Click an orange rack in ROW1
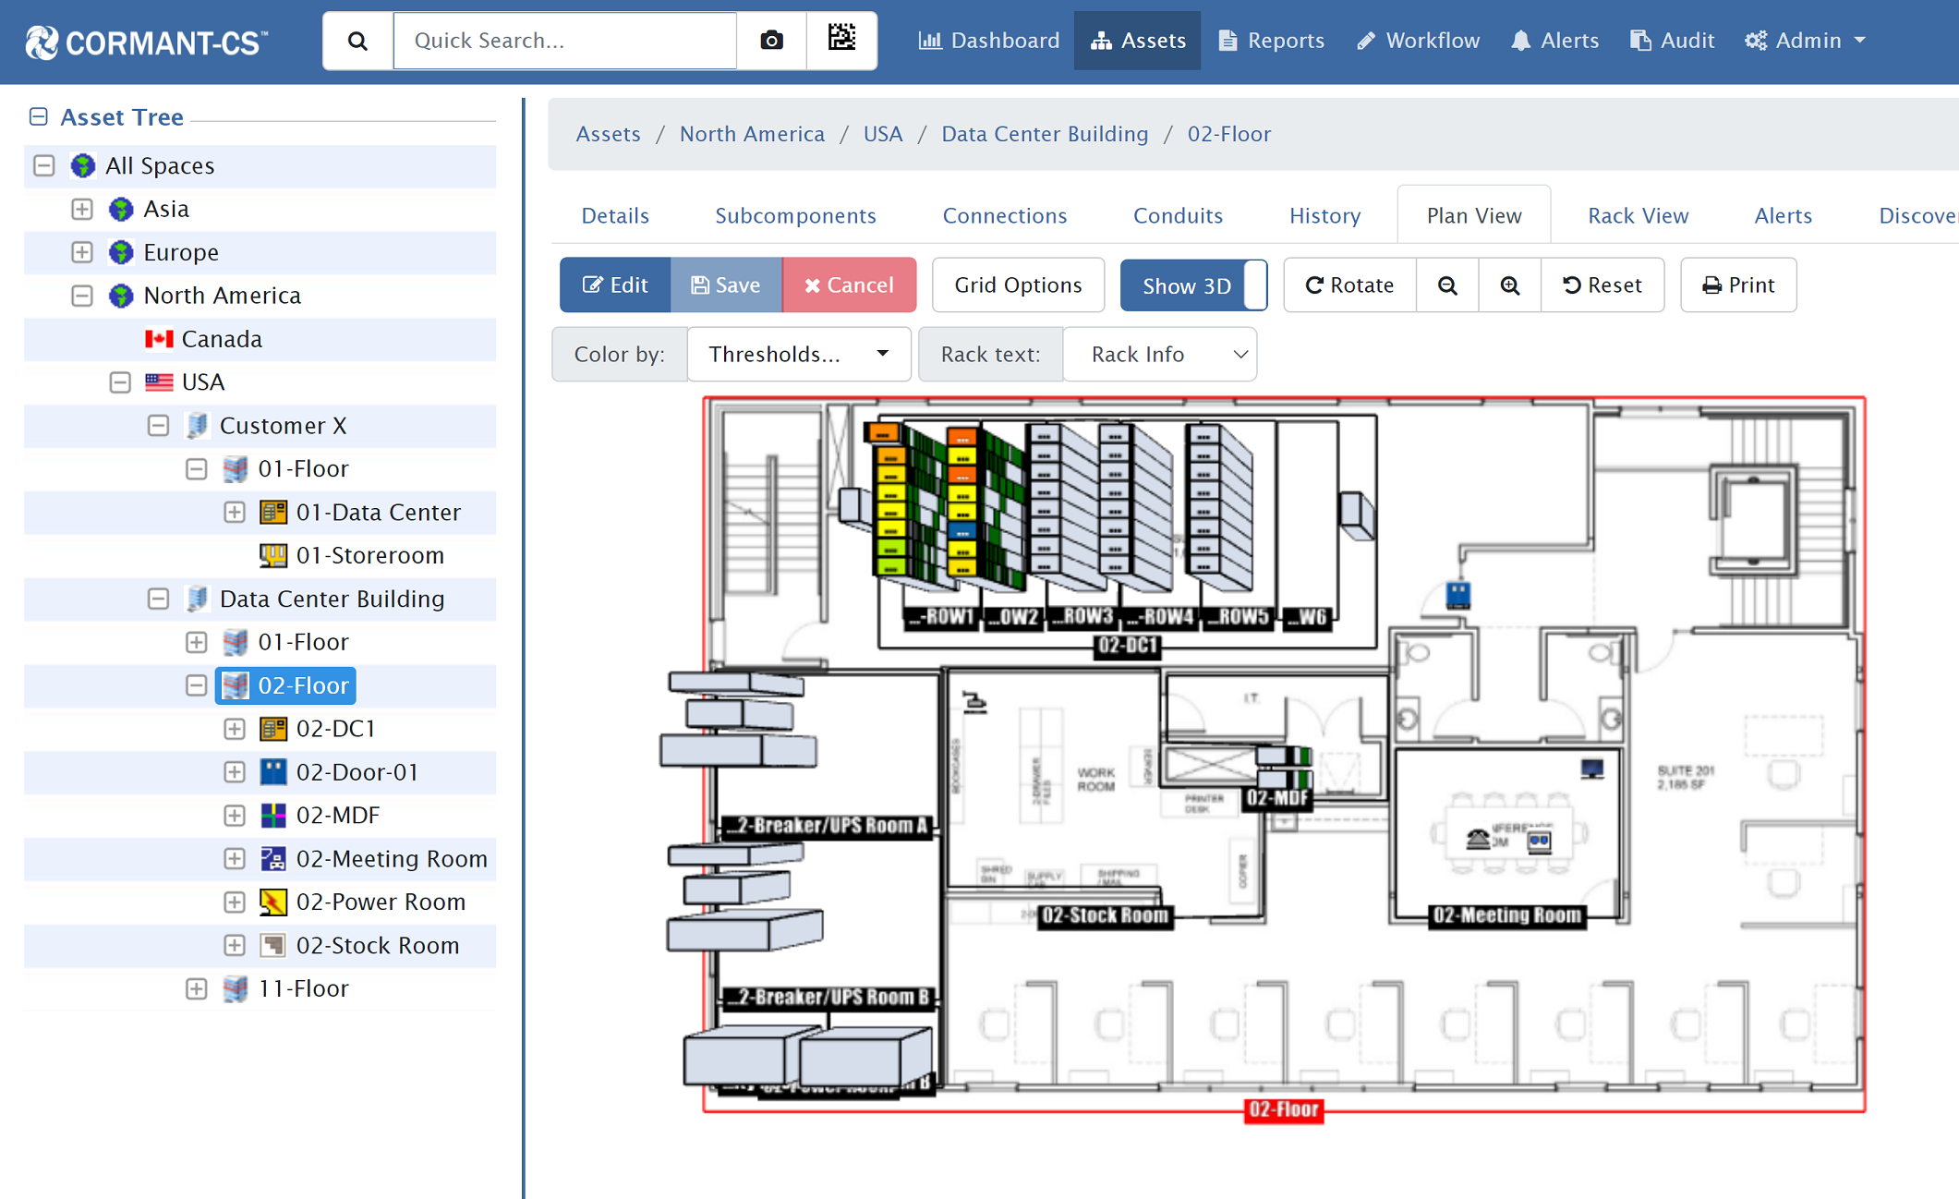The width and height of the screenshot is (1959, 1199). [x=883, y=433]
